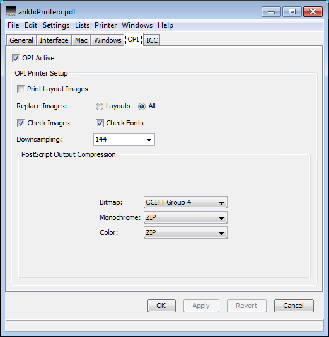This screenshot has height=337, width=329.
Task: Minimize the ankh:Printer:cpdf window
Action: point(271,11)
